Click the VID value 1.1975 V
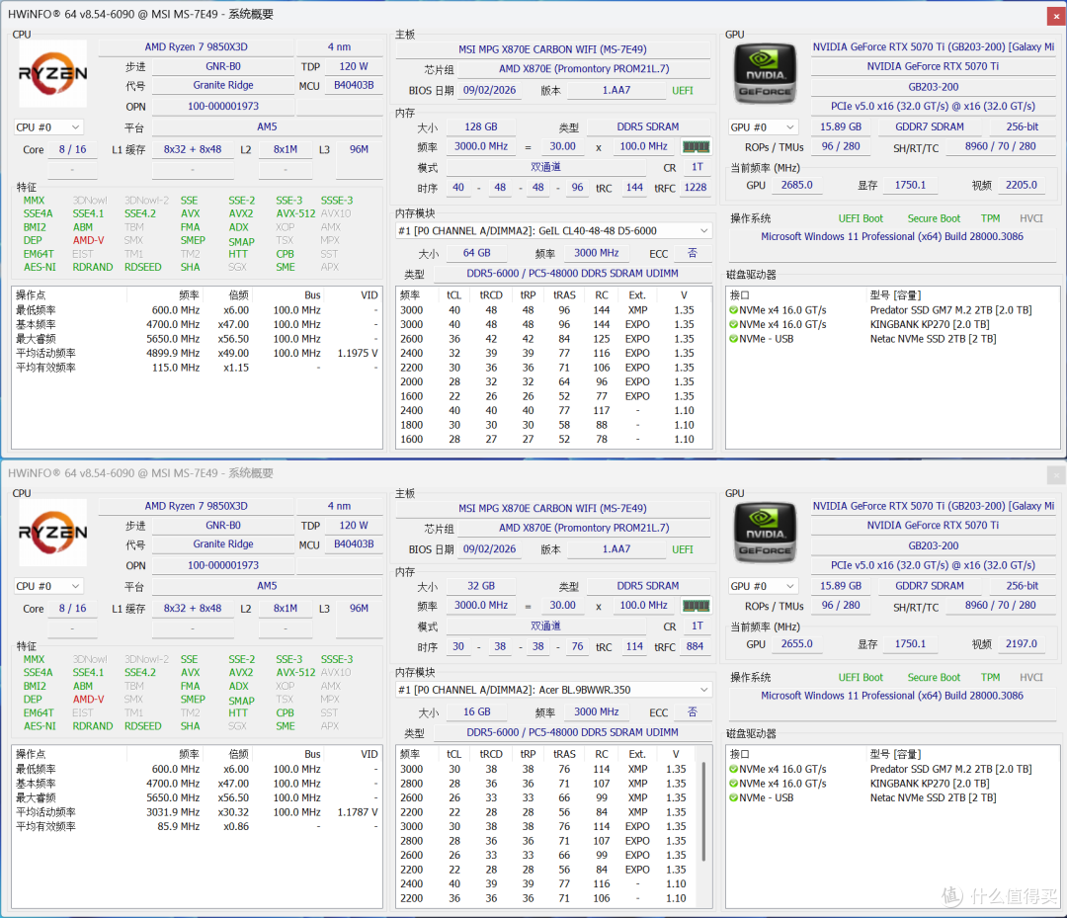The image size is (1067, 918). tap(358, 353)
